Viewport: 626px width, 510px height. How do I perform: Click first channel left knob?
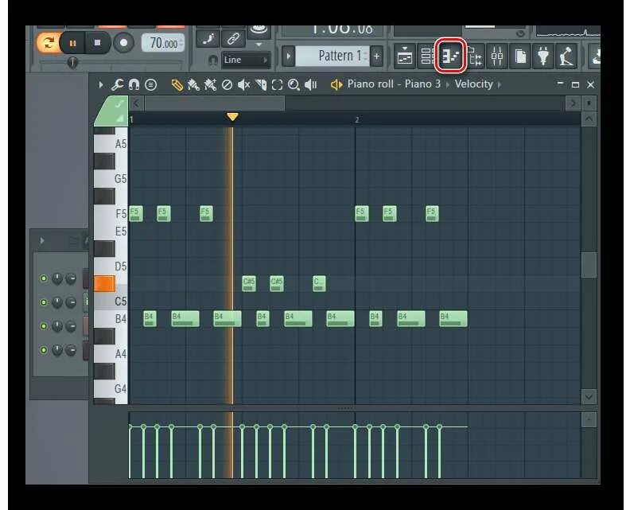57,278
